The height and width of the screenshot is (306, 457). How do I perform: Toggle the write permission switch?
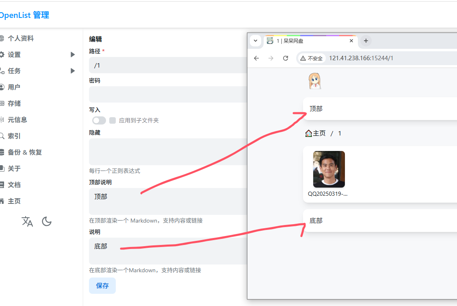99,120
